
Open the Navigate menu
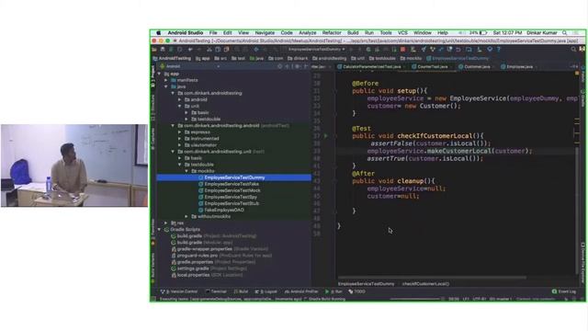[x=265, y=33]
